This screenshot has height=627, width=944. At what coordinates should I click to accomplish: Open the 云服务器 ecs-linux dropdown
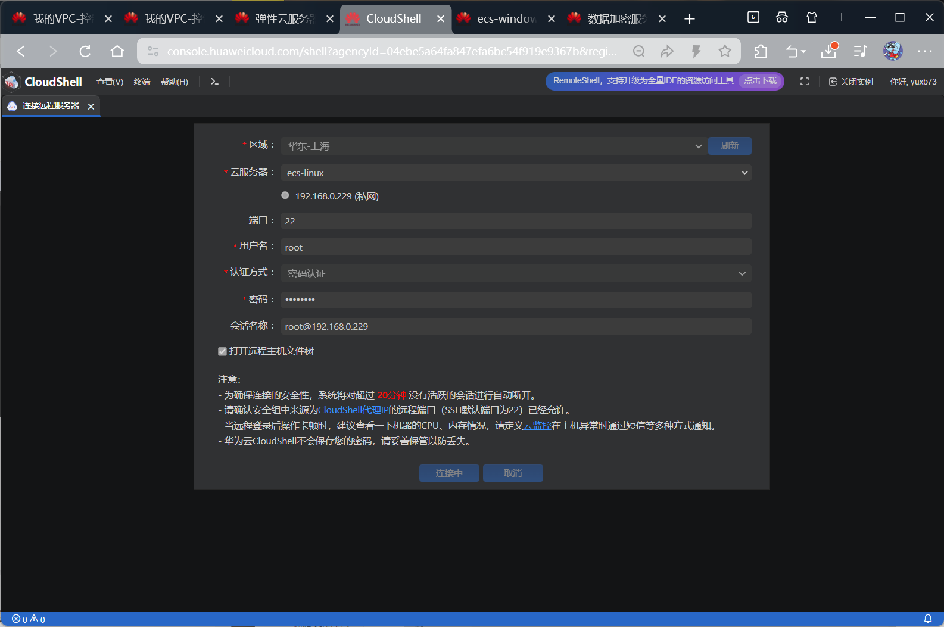tap(516, 173)
